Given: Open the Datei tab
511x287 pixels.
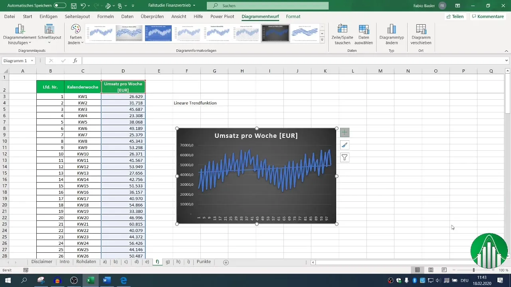Looking at the screenshot, I should tap(10, 16).
